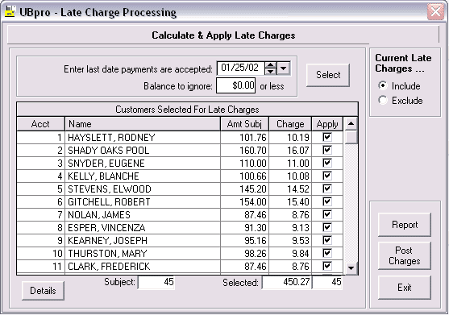Click charge value 15.40
Image resolution: width=449 pixels, height=315 pixels.
coord(290,201)
